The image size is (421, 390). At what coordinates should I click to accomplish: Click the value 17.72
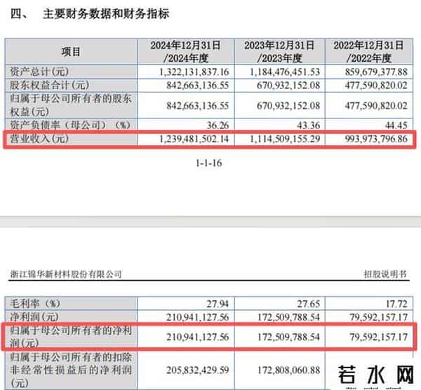pyautogui.click(x=397, y=304)
